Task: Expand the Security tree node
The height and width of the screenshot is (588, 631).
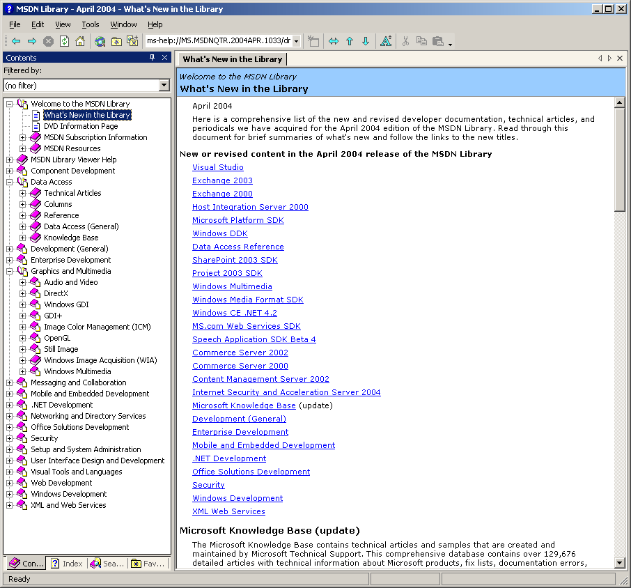Action: tap(9, 438)
